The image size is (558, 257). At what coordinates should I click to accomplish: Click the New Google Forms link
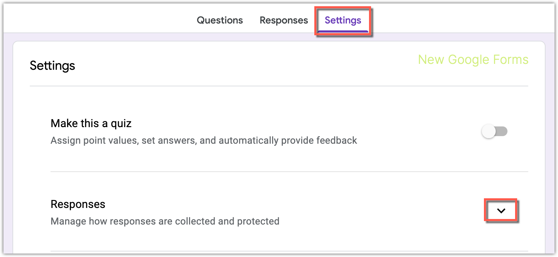pos(473,59)
